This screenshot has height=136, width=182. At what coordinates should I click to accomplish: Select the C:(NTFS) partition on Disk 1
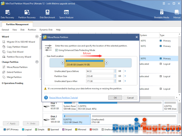120,106
